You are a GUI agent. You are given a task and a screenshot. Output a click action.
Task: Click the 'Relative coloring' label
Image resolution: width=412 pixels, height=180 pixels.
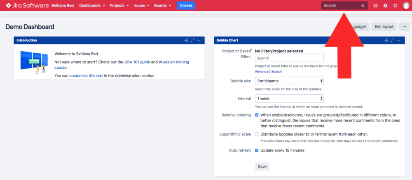[236, 115]
